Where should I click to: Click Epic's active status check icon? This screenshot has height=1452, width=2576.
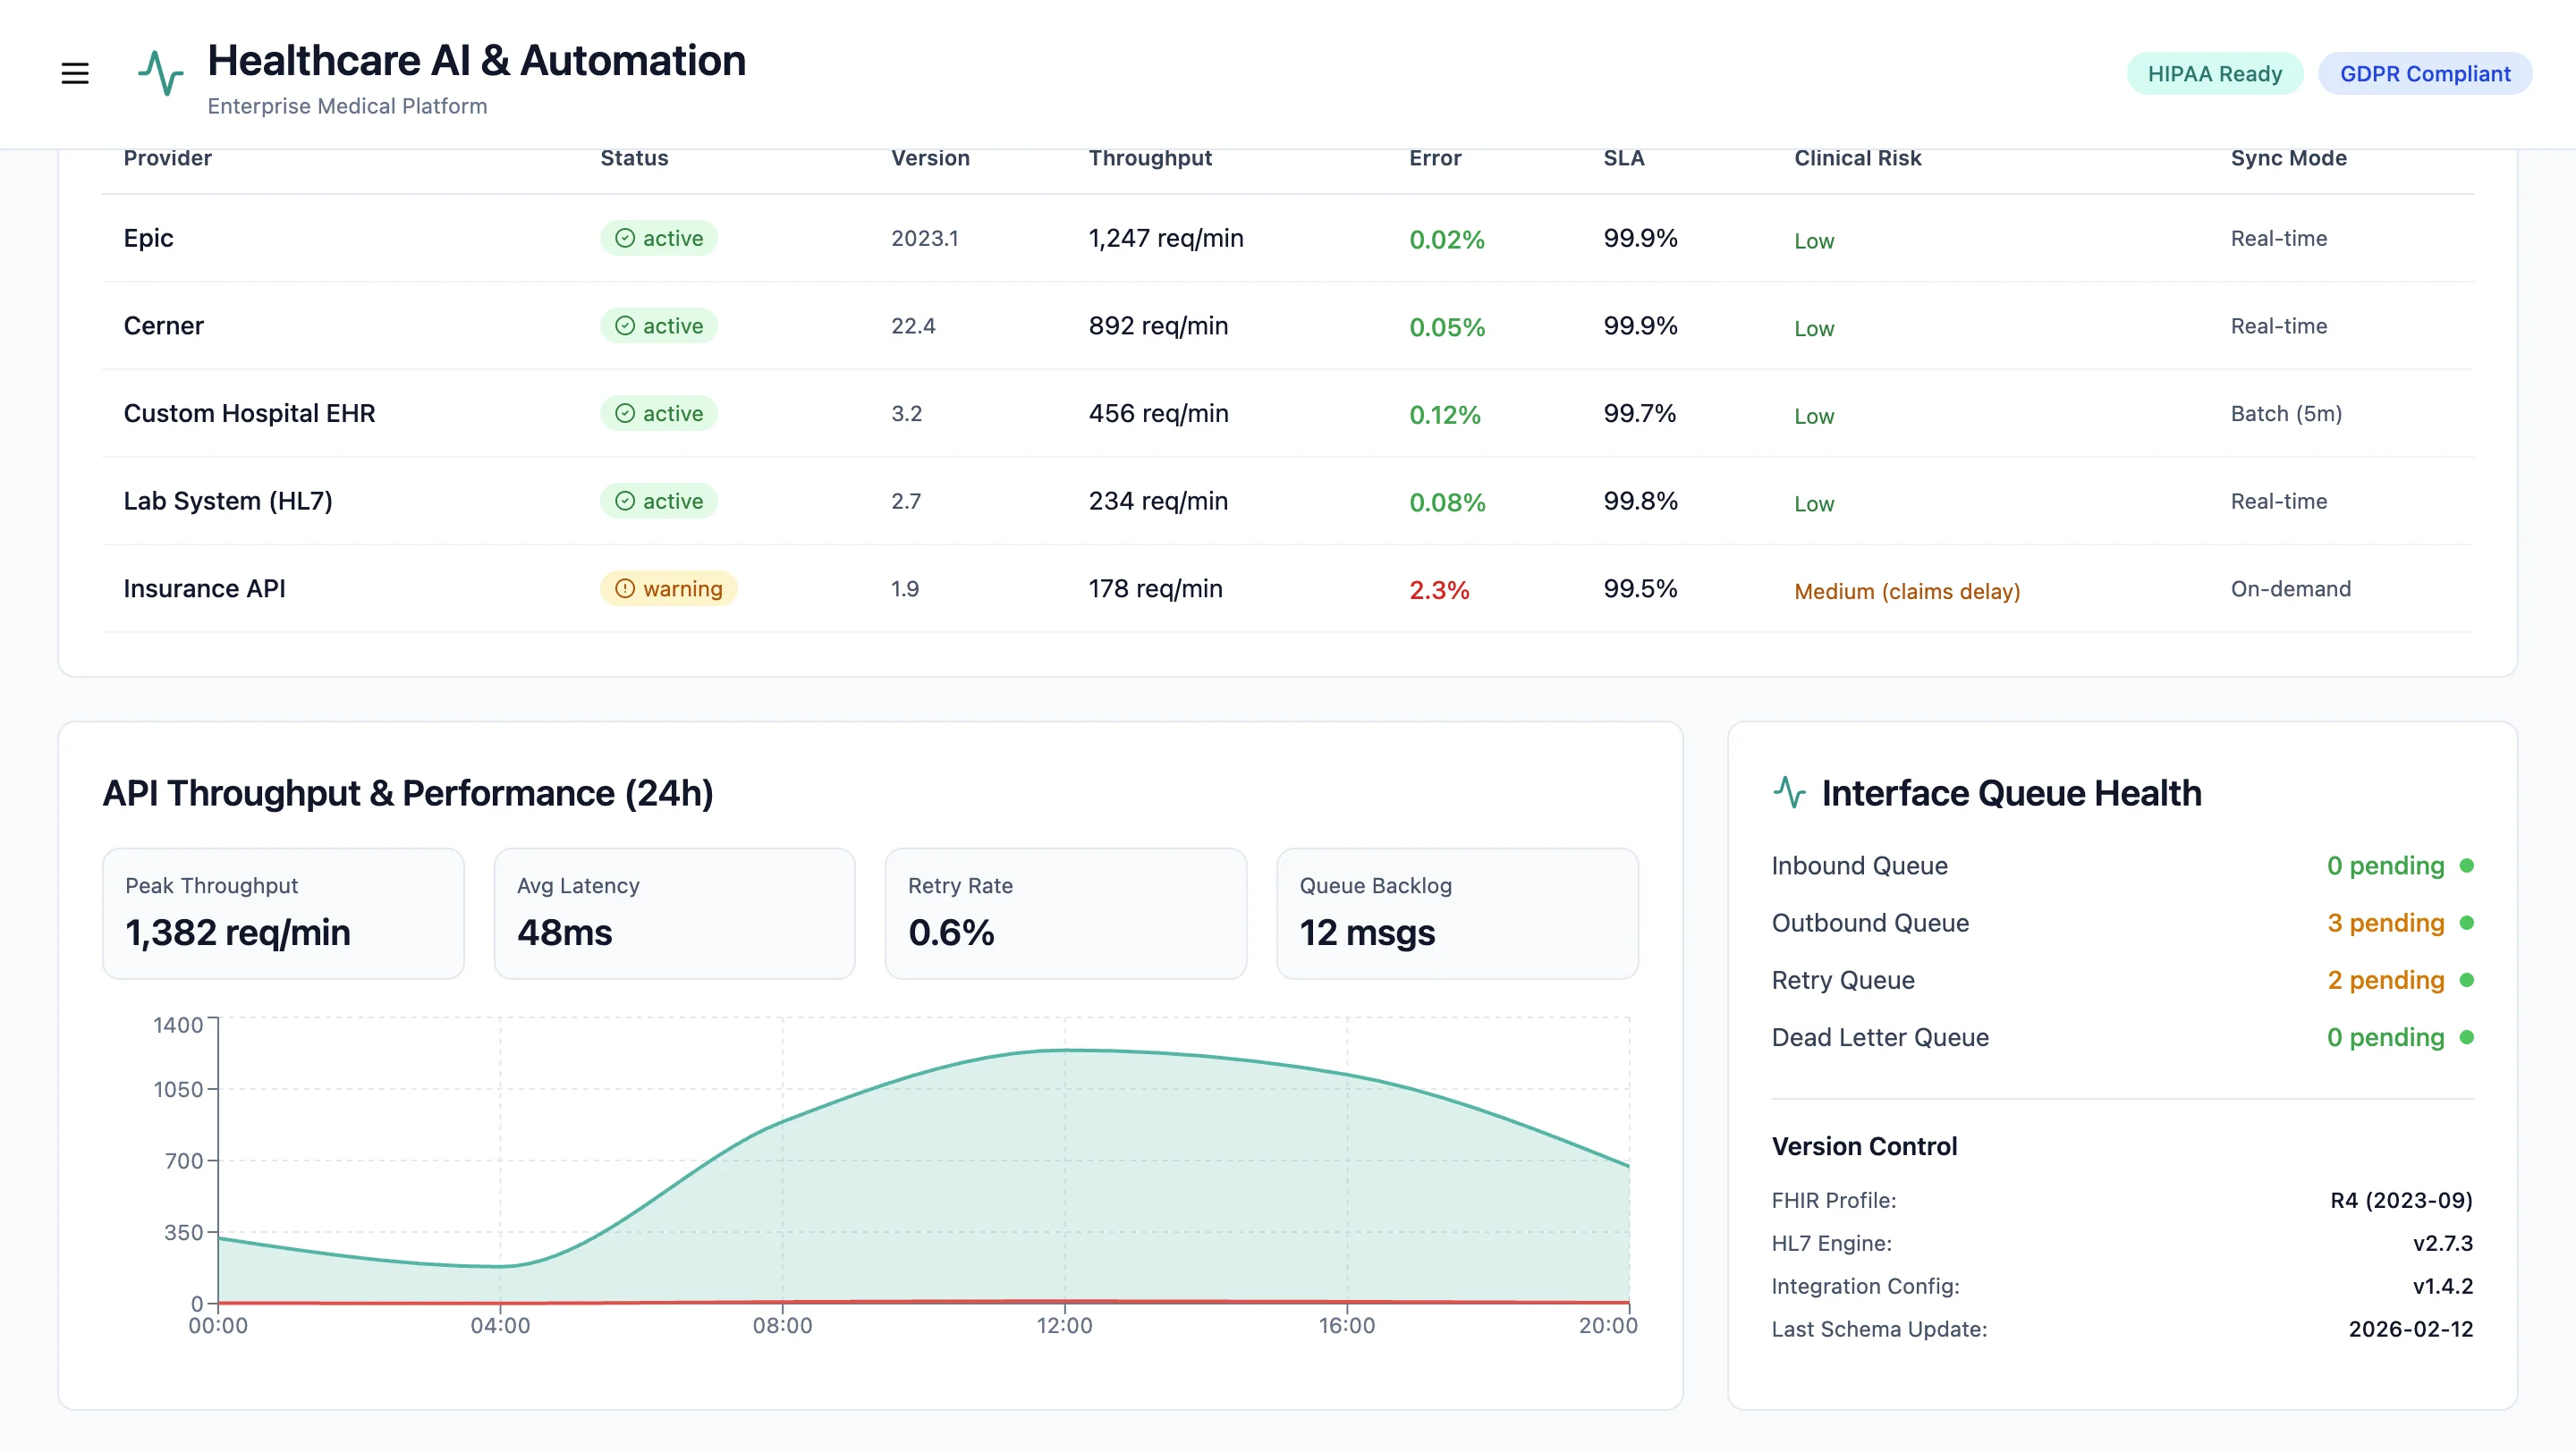click(625, 238)
